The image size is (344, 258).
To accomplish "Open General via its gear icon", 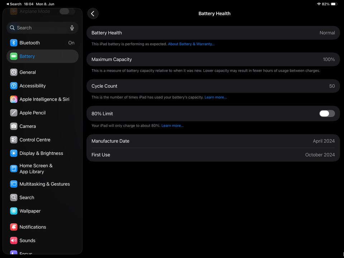I will pos(14,72).
